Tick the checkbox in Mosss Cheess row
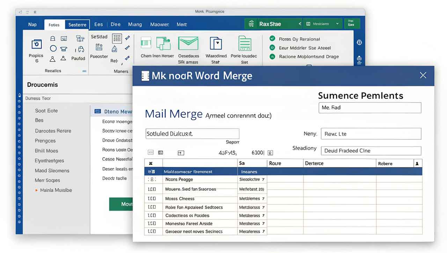This screenshot has height=253, width=447. (x=152, y=198)
